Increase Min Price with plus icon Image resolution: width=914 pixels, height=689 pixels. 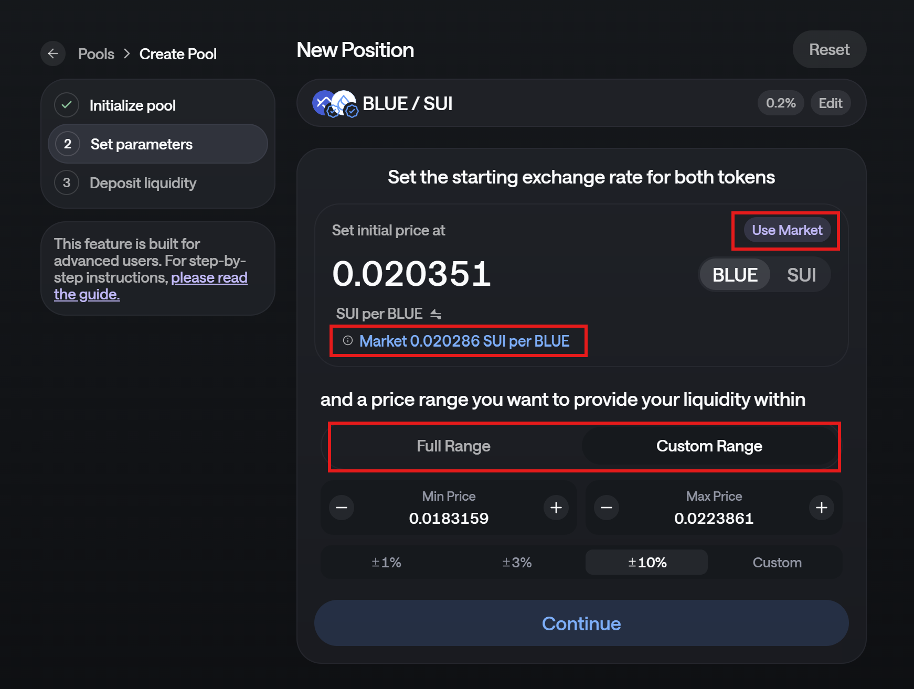556,508
